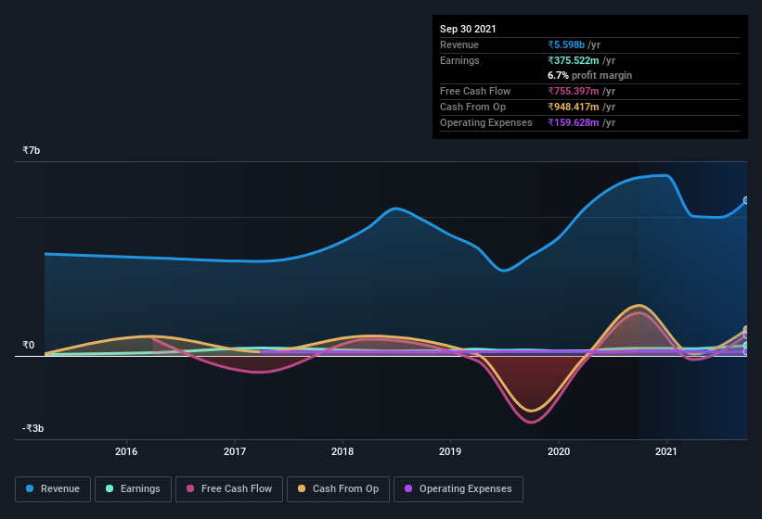This screenshot has width=762, height=519.
Task: Click the ₹5.598b revenue value in tooltip
Action: coord(566,44)
